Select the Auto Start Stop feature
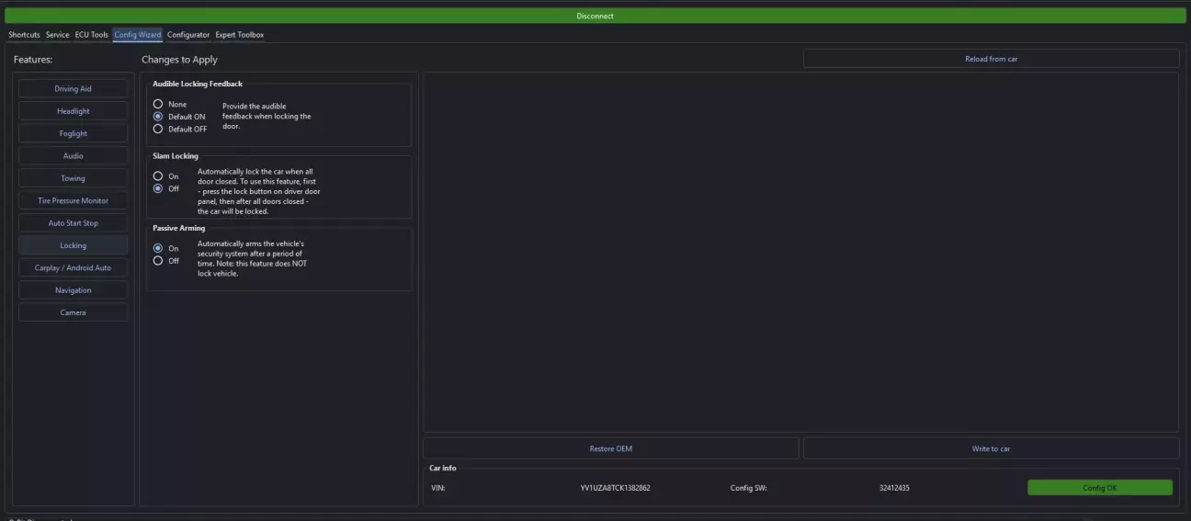This screenshot has height=521, width=1191. [73, 223]
